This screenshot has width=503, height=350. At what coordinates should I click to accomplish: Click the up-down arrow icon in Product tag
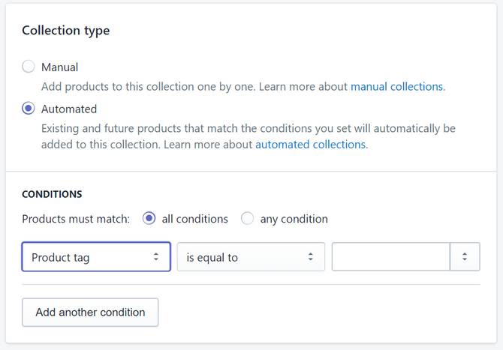pos(156,257)
